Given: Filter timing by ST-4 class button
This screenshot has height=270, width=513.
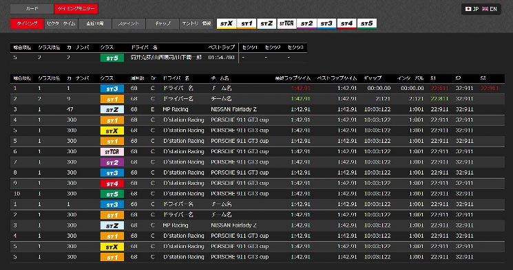Looking at the screenshot, I should [x=346, y=23].
